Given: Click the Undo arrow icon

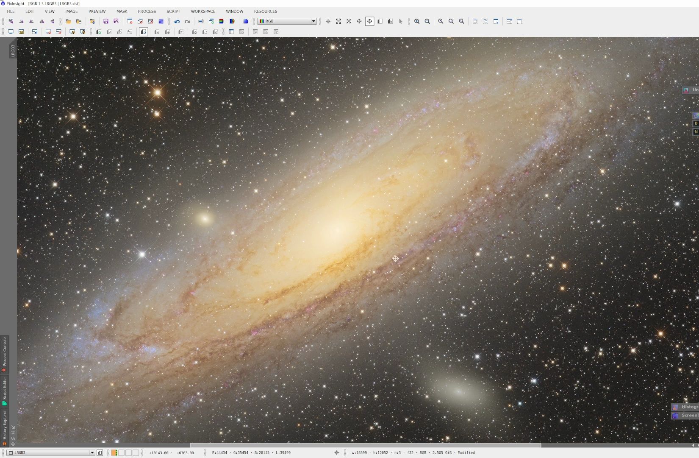Looking at the screenshot, I should (x=177, y=21).
